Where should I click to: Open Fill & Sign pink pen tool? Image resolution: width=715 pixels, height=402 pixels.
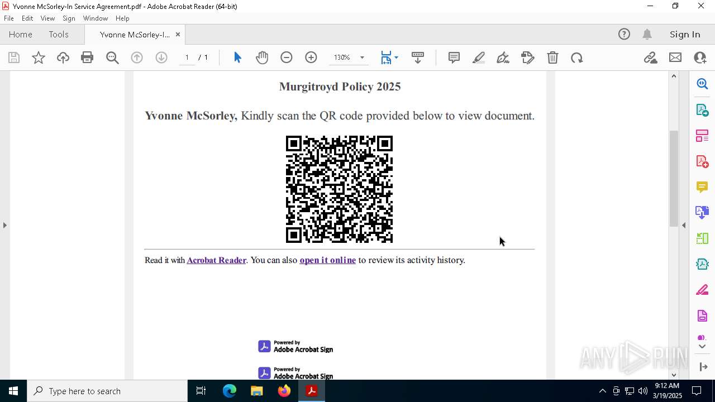click(x=702, y=290)
